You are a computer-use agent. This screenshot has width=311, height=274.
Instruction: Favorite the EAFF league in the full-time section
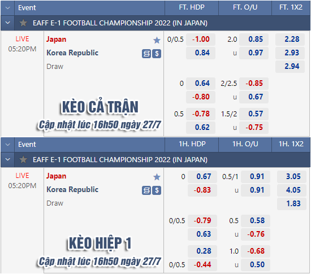coord(23,23)
